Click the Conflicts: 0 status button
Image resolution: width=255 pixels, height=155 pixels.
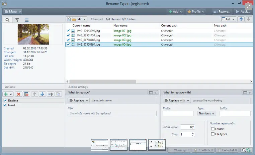(x=203, y=150)
